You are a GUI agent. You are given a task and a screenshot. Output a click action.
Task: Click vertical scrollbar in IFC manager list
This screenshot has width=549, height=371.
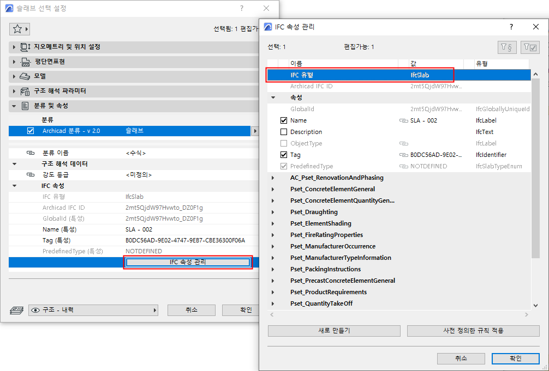point(535,168)
